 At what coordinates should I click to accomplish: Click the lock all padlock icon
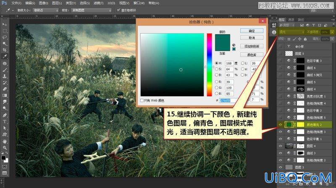(305, 39)
